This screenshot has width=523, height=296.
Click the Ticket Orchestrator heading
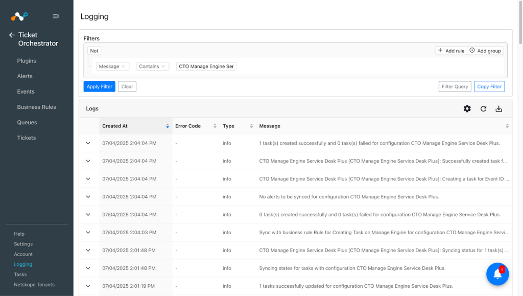38,39
